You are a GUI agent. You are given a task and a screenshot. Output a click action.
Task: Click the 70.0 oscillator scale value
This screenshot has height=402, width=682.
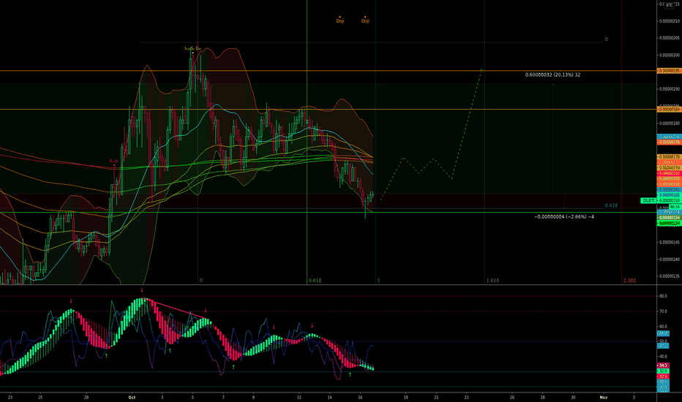tap(663, 311)
